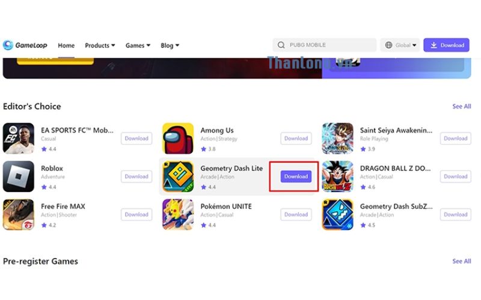This screenshot has height=300, width=481.
Task: Click the GameLoop logo
Action: tap(25, 45)
